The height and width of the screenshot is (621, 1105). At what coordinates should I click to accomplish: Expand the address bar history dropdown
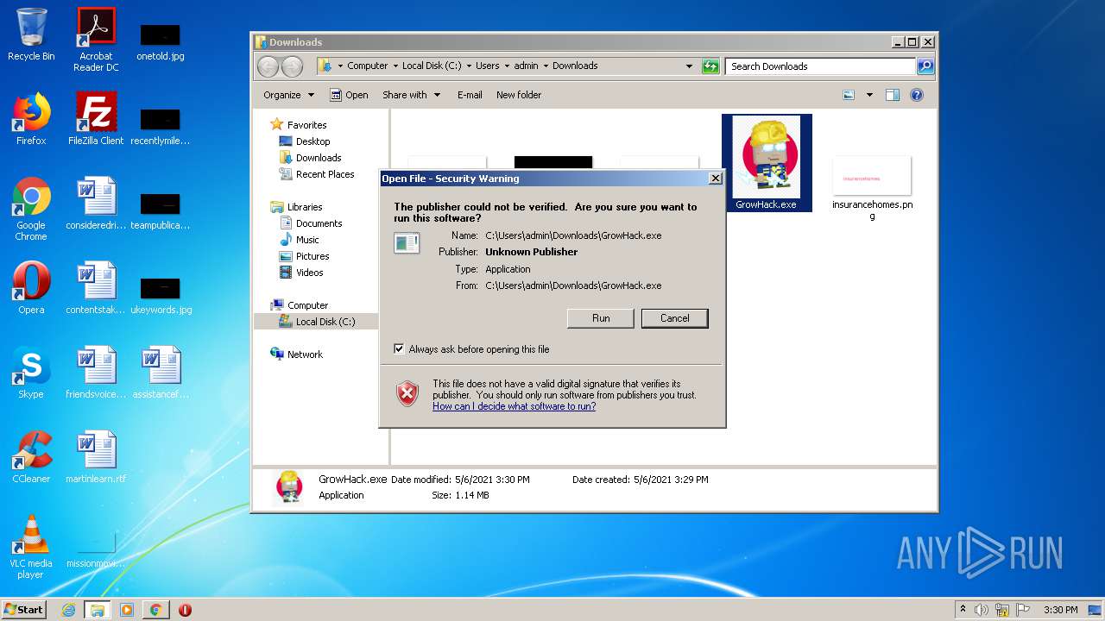689,66
